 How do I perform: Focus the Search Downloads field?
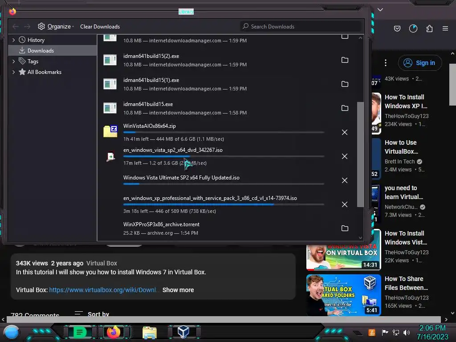(301, 26)
